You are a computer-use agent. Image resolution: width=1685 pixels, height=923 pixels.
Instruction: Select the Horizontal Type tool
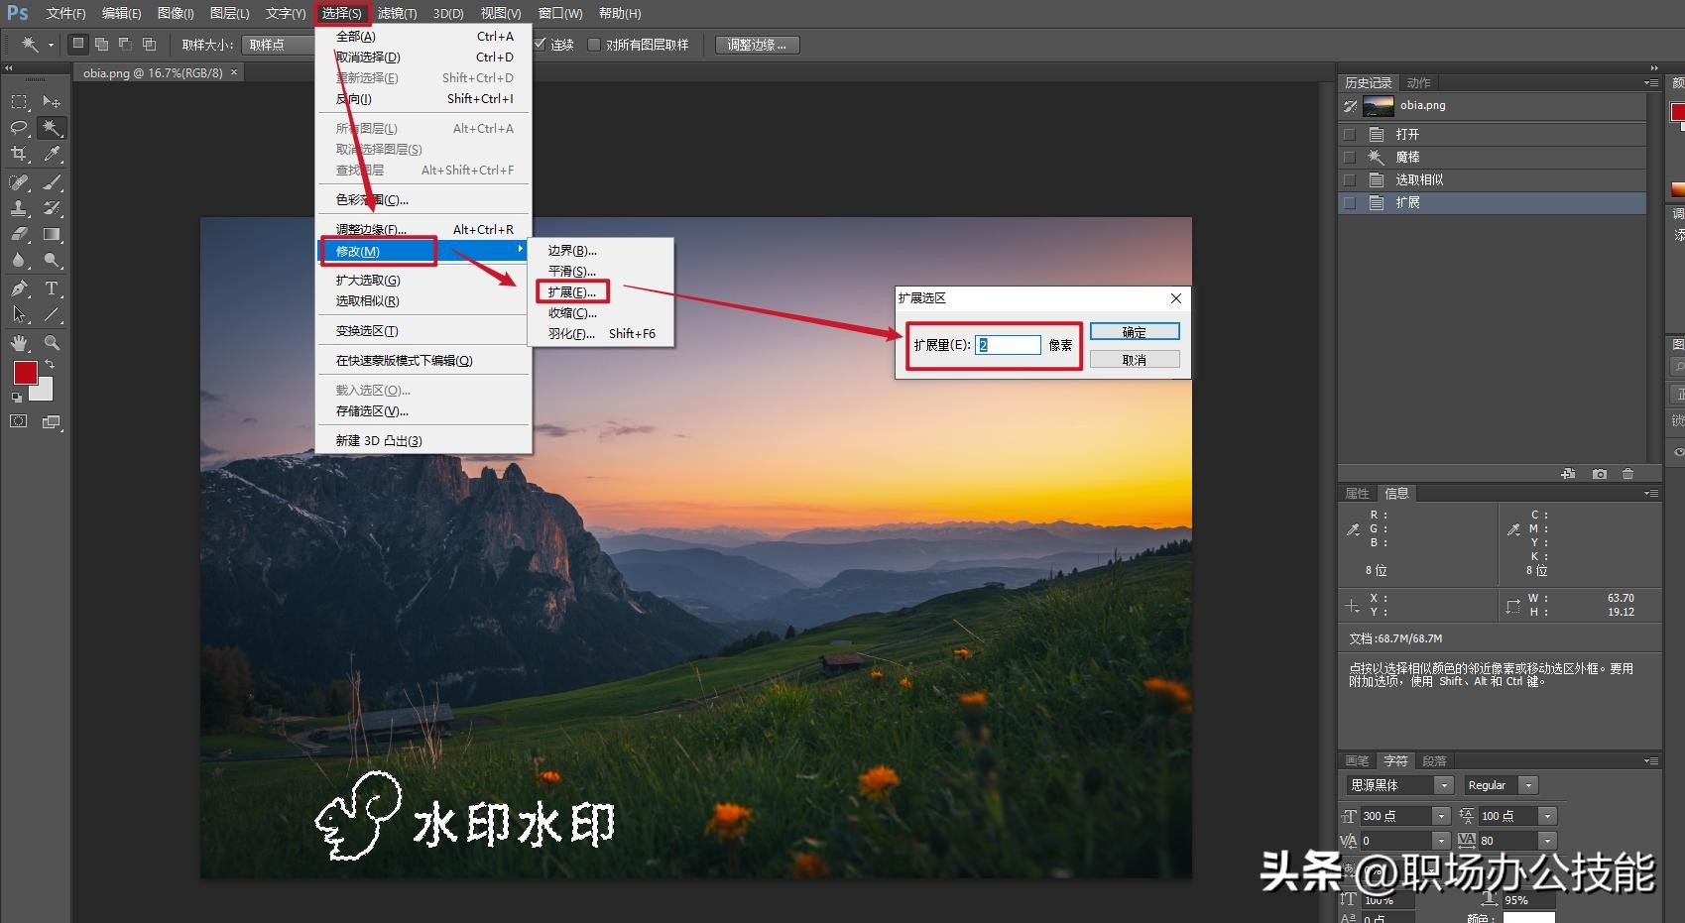coord(52,288)
